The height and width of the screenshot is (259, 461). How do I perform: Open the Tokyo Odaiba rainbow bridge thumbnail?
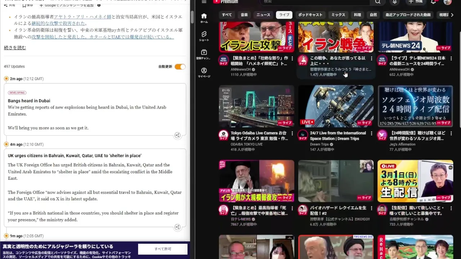tap(256, 106)
